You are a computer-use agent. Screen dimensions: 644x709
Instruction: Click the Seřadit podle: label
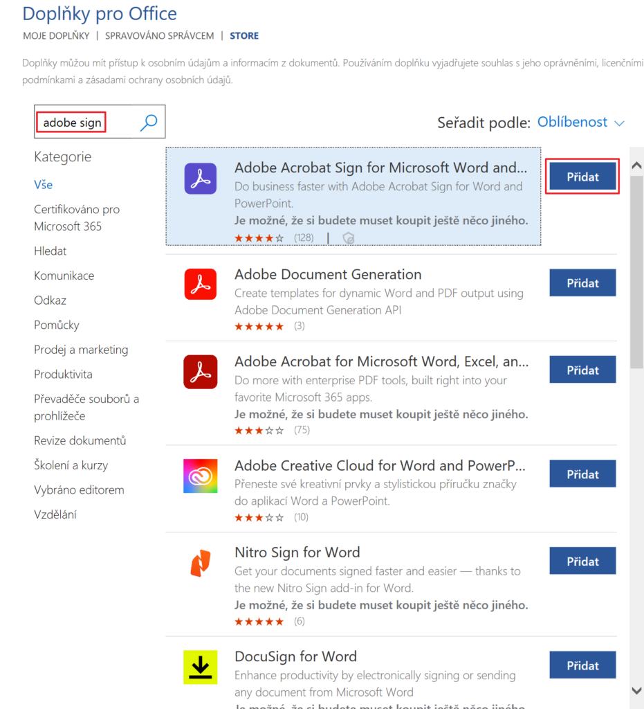[x=484, y=123]
